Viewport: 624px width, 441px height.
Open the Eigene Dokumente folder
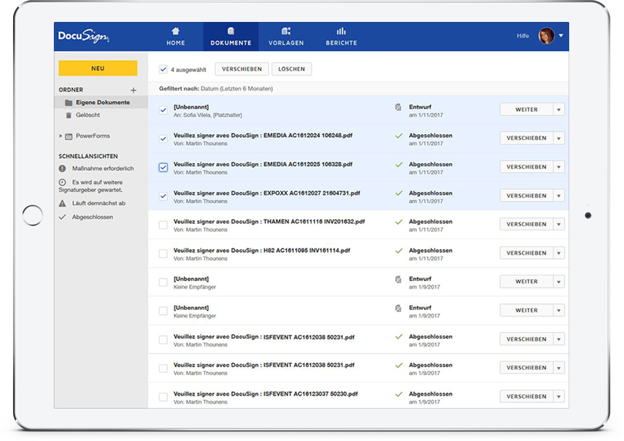coord(102,102)
